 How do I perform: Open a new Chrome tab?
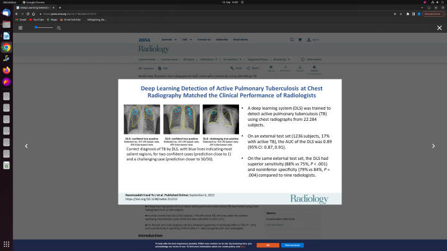click(x=60, y=7)
